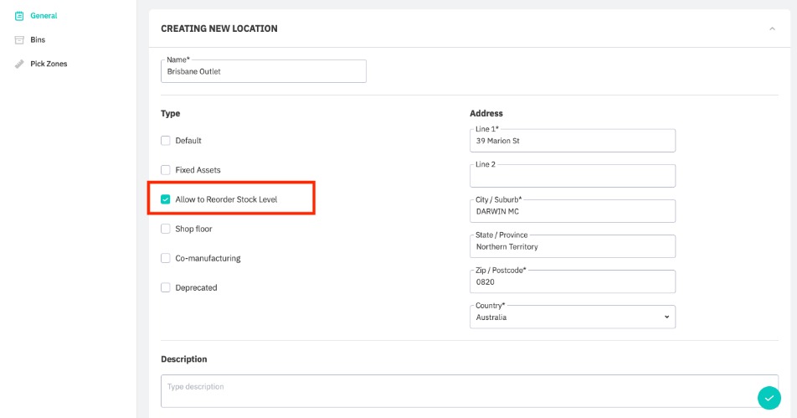The height and width of the screenshot is (418, 797).
Task: Uncheck Allow to Reorder Stock Level
Action: [x=166, y=199]
